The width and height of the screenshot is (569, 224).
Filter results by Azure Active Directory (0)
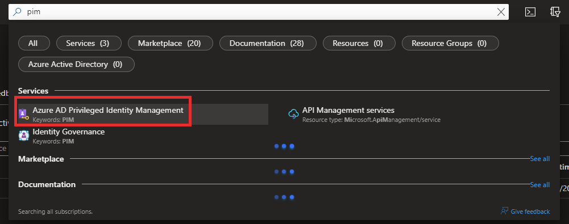tap(76, 65)
